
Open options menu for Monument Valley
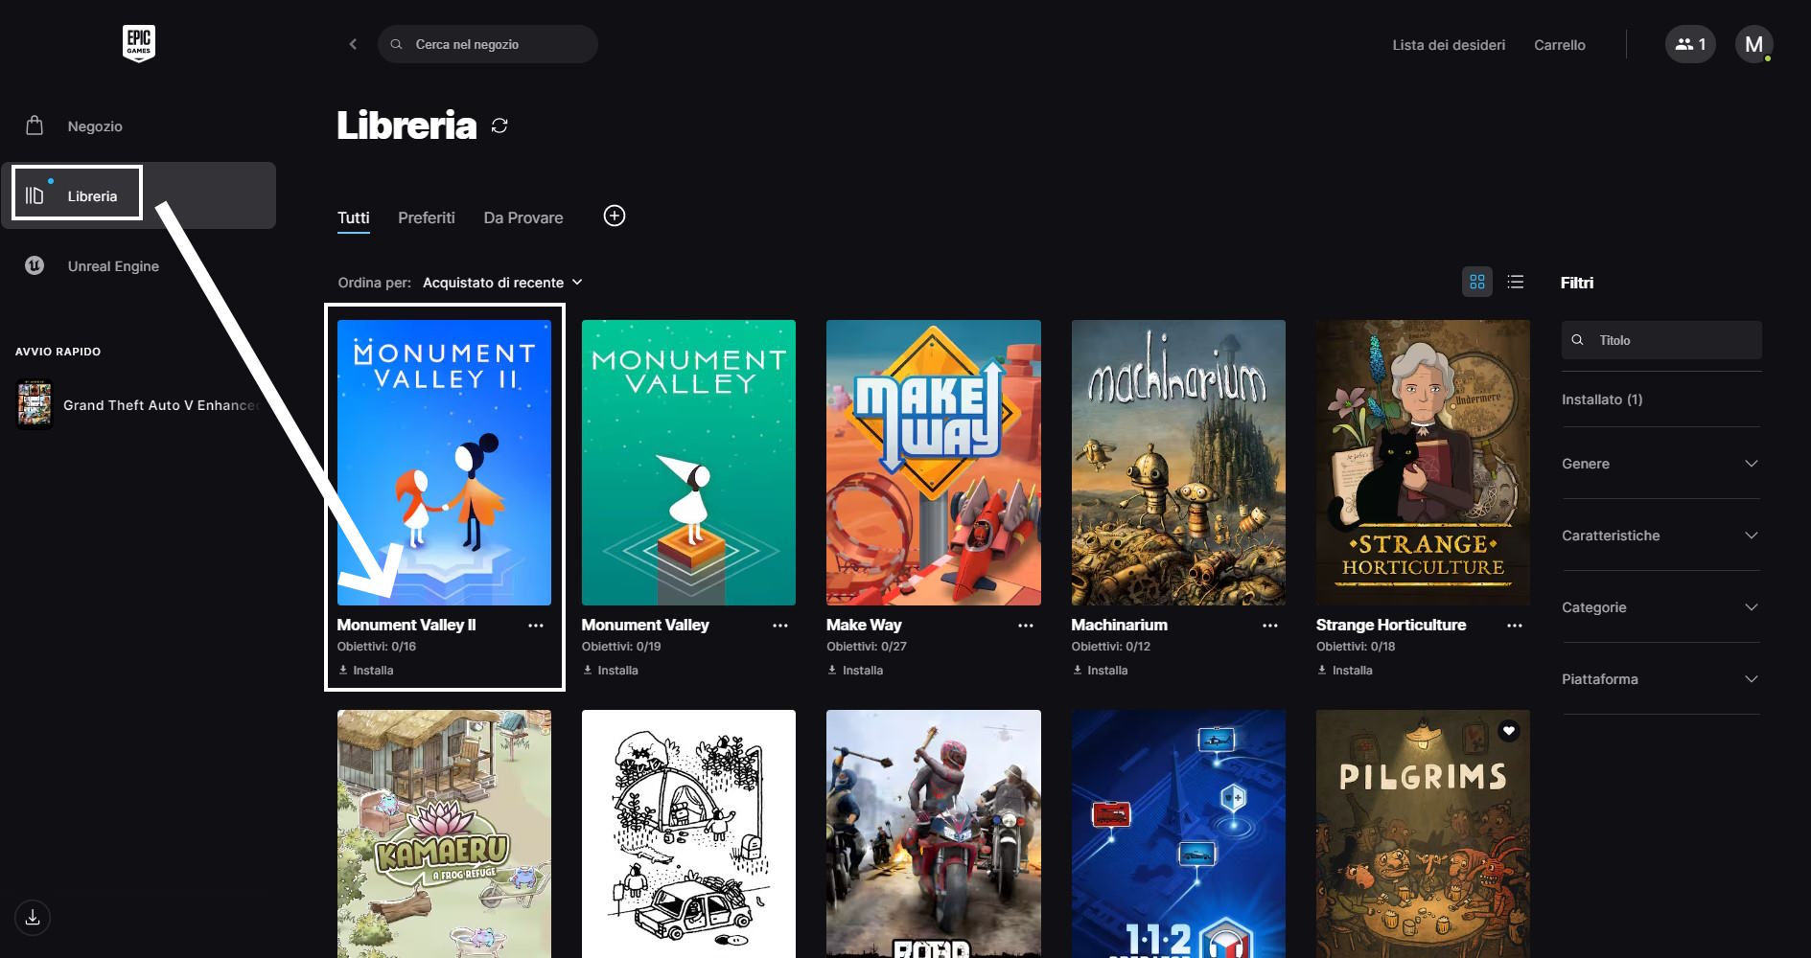pos(780,626)
